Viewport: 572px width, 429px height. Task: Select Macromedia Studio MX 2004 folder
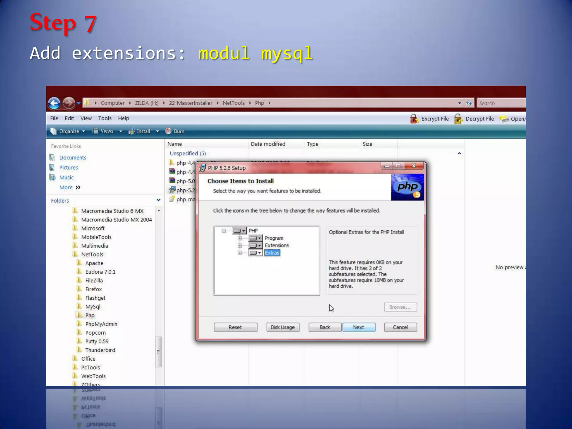116,220
